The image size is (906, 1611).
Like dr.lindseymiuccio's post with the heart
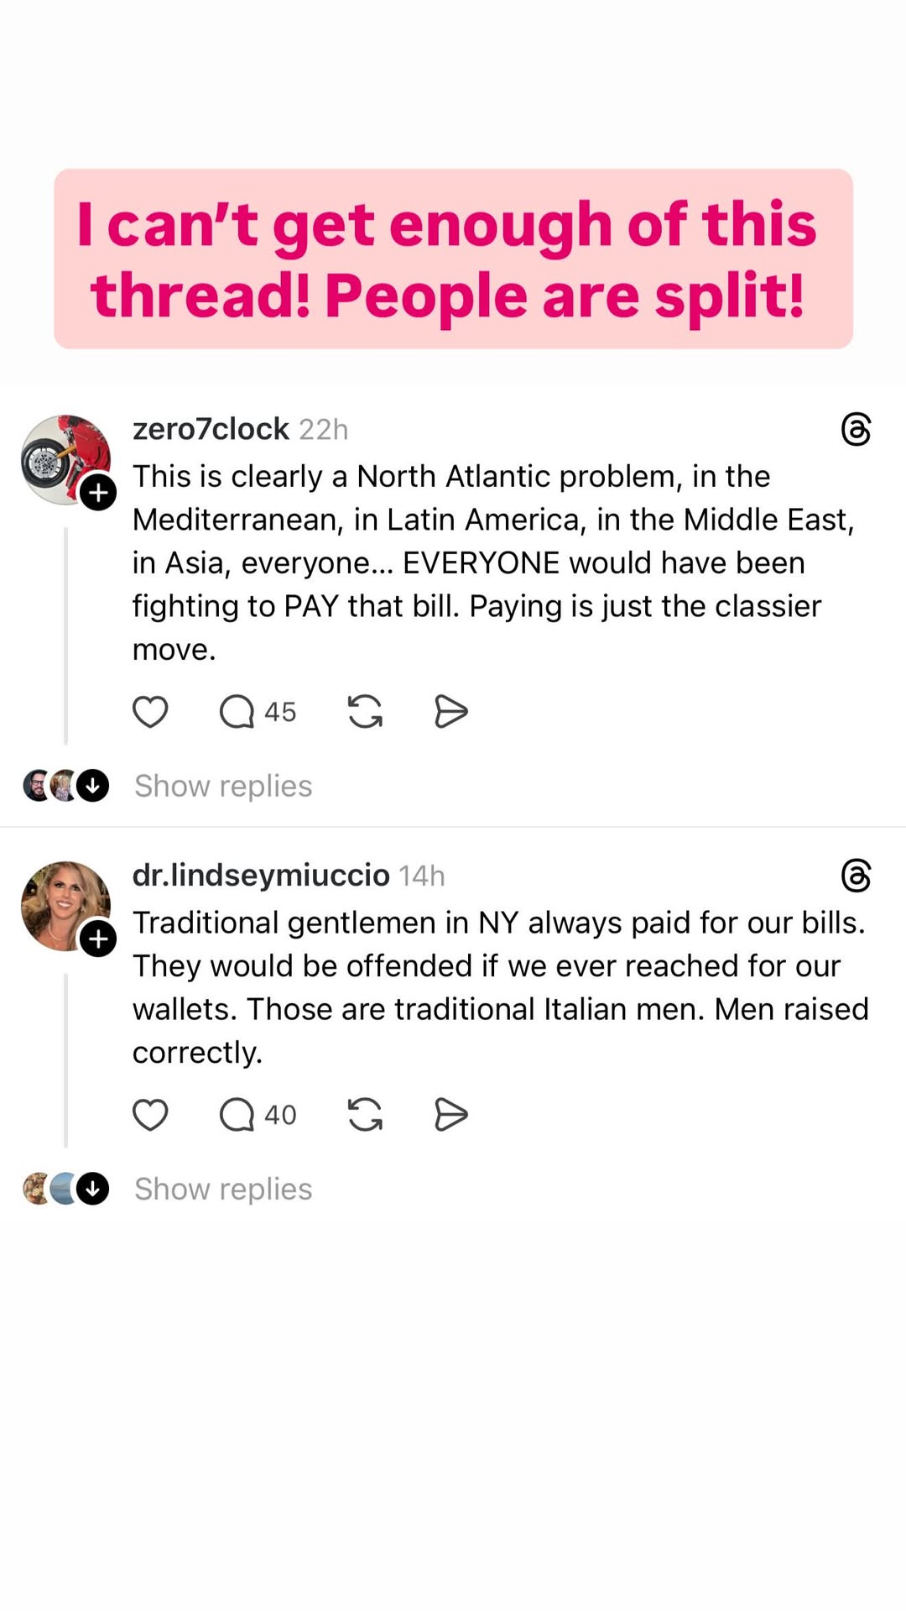tap(150, 1115)
